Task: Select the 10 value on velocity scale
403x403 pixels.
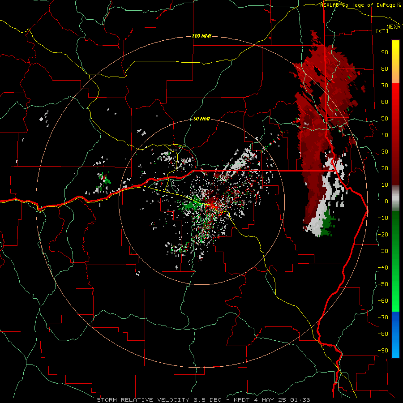Action: 385,185
